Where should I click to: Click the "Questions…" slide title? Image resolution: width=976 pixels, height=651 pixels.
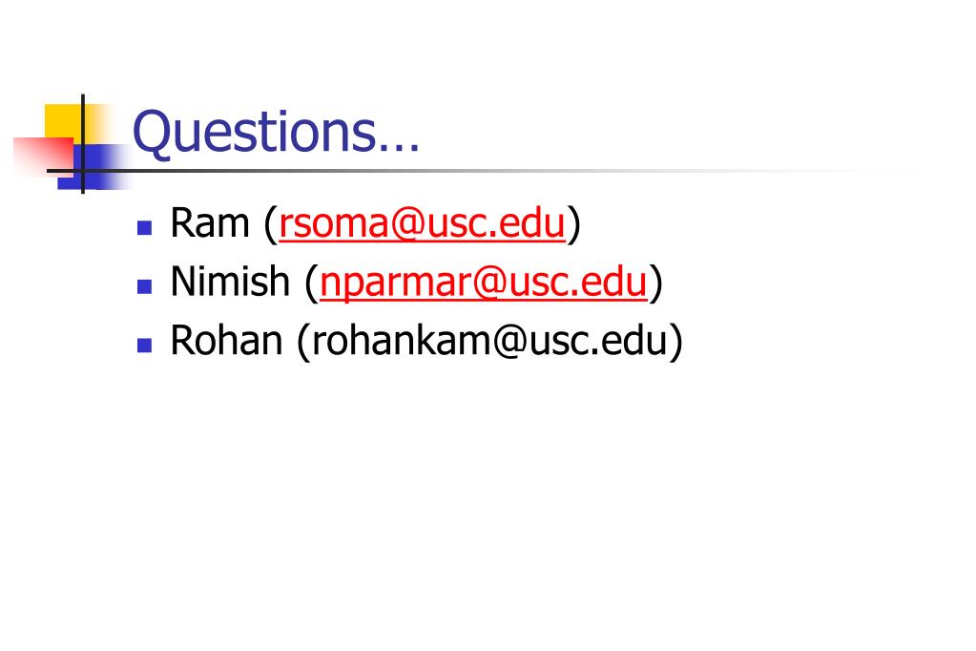tap(277, 132)
